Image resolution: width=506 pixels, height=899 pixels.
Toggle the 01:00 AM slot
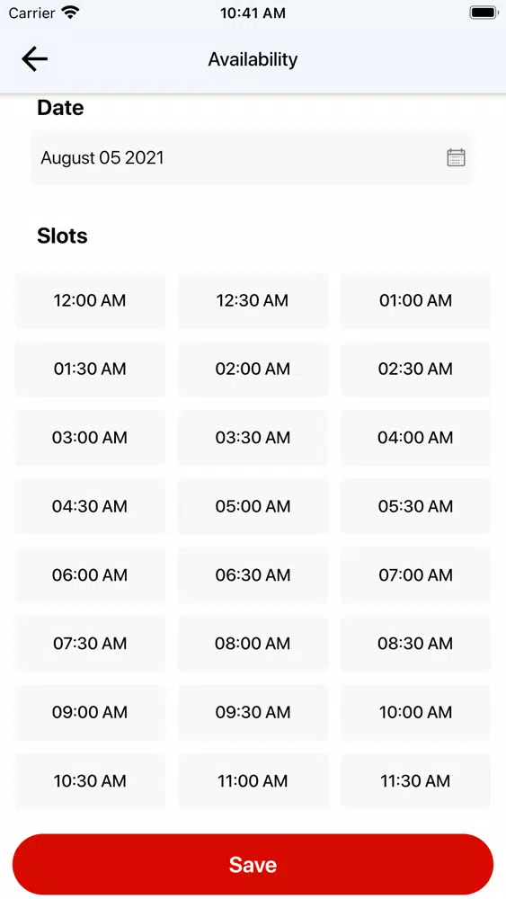[x=415, y=300]
